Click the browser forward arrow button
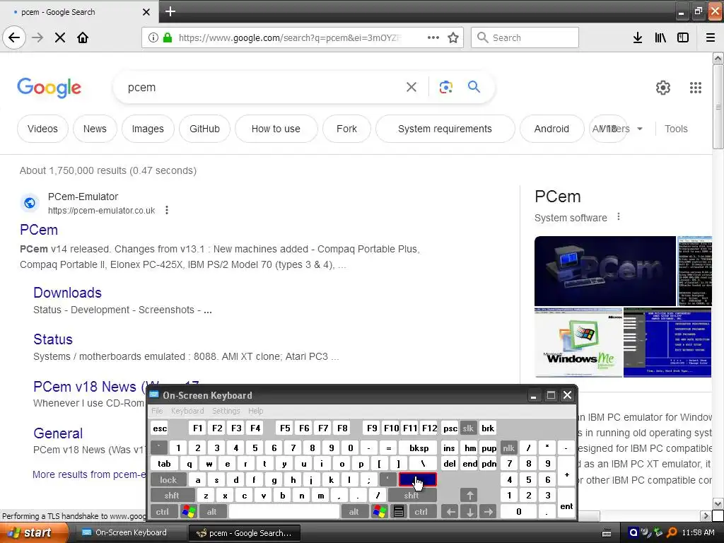The width and height of the screenshot is (724, 543). (x=38, y=38)
